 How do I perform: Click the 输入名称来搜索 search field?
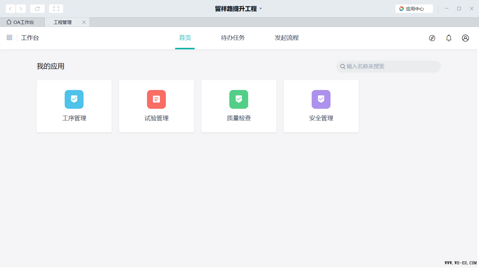point(389,66)
